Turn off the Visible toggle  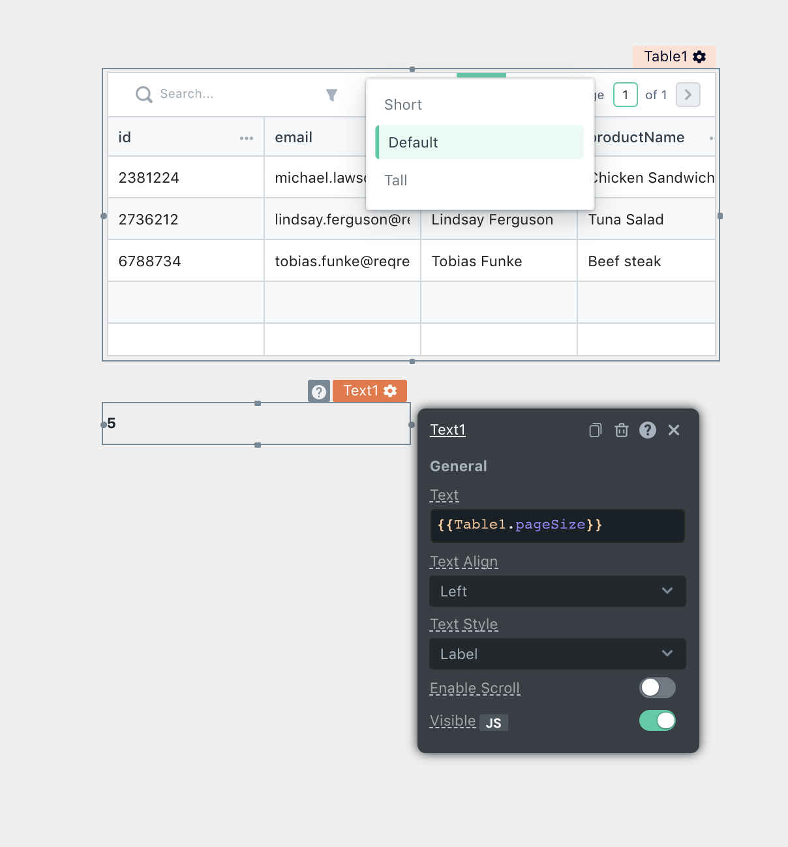click(658, 720)
